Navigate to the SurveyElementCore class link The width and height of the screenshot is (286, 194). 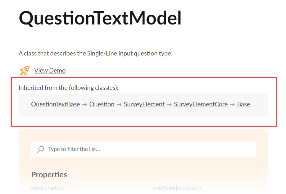point(201,104)
